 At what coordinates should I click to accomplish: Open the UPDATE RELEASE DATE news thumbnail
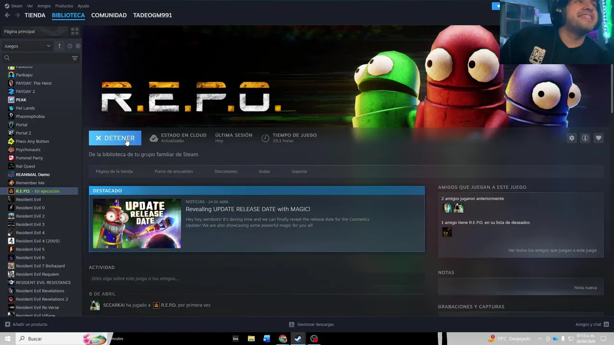(x=137, y=223)
